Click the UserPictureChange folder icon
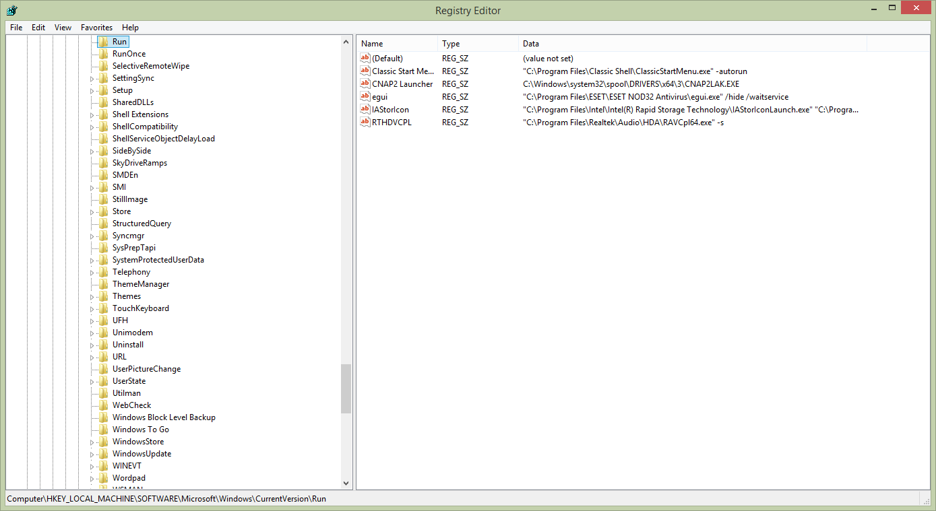Image resolution: width=936 pixels, height=511 pixels. point(103,369)
